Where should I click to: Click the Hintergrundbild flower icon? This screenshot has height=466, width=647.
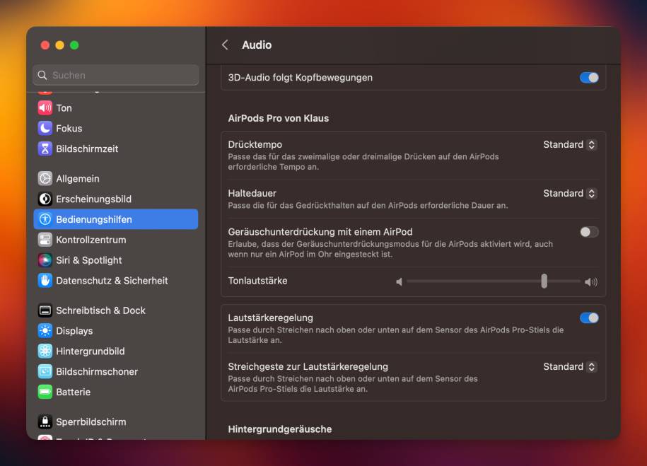click(x=45, y=351)
